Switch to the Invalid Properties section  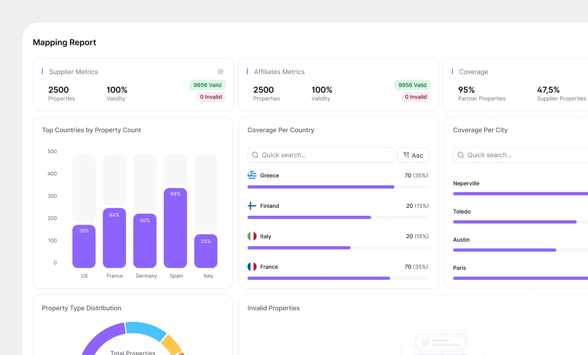pos(273,308)
